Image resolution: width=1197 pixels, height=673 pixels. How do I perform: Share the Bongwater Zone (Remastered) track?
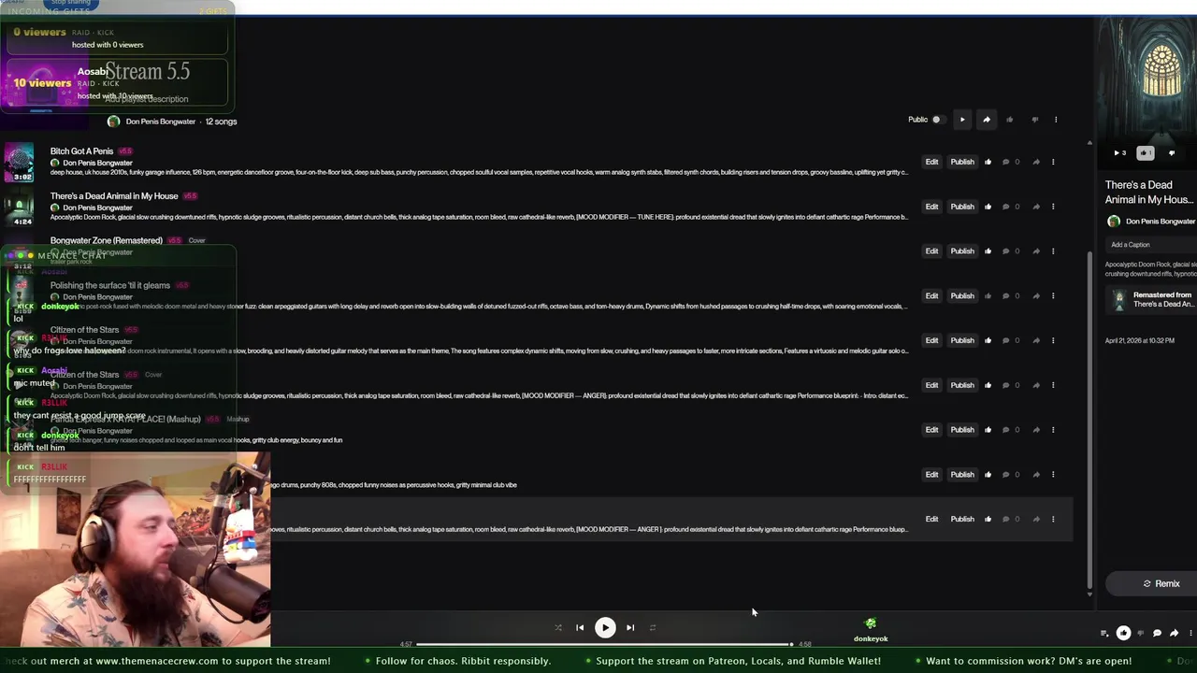point(1036,251)
